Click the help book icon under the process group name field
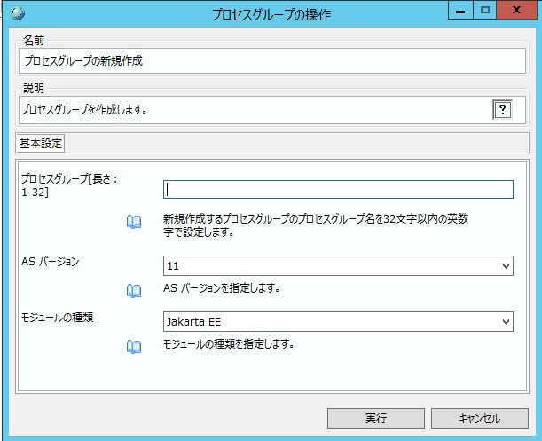The image size is (542, 441). coord(134,223)
